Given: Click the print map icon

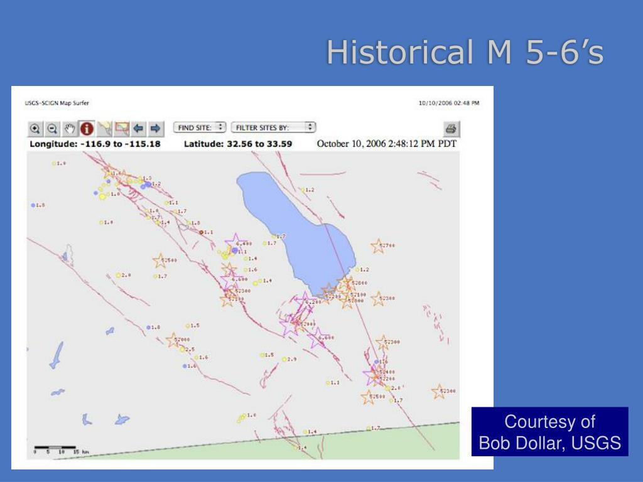Looking at the screenshot, I should tap(451, 129).
